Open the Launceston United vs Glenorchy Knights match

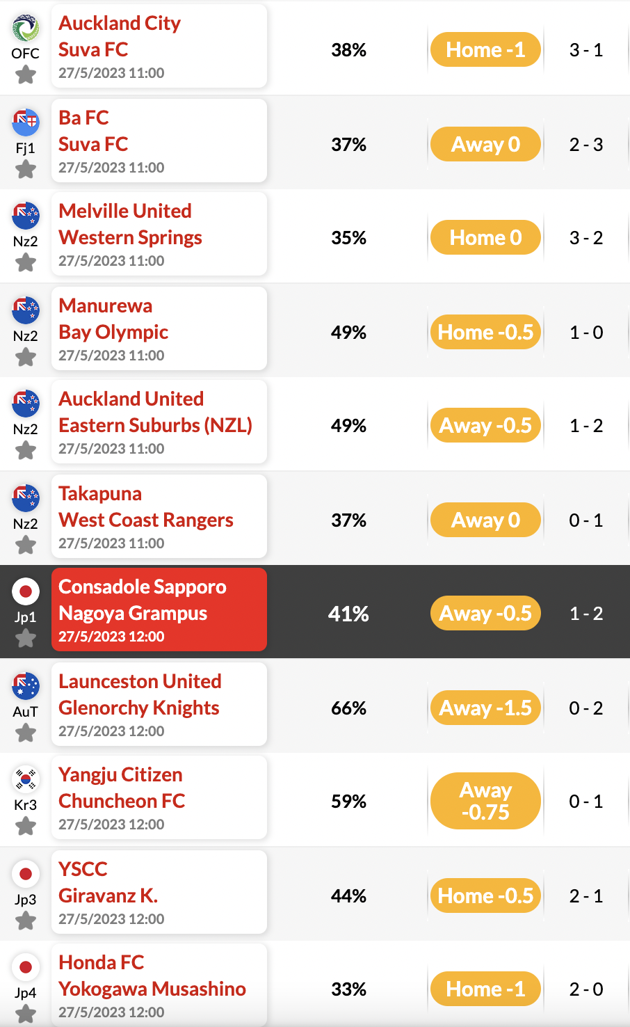pos(159,704)
